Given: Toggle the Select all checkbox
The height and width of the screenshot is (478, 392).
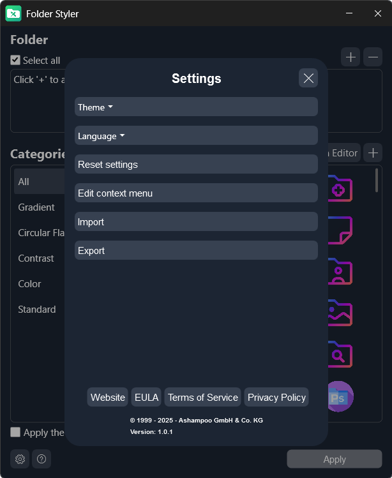Looking at the screenshot, I should tap(16, 60).
